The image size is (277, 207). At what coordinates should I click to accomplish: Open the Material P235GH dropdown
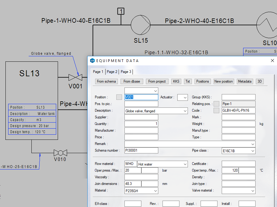pyautogui.click(x=155, y=191)
